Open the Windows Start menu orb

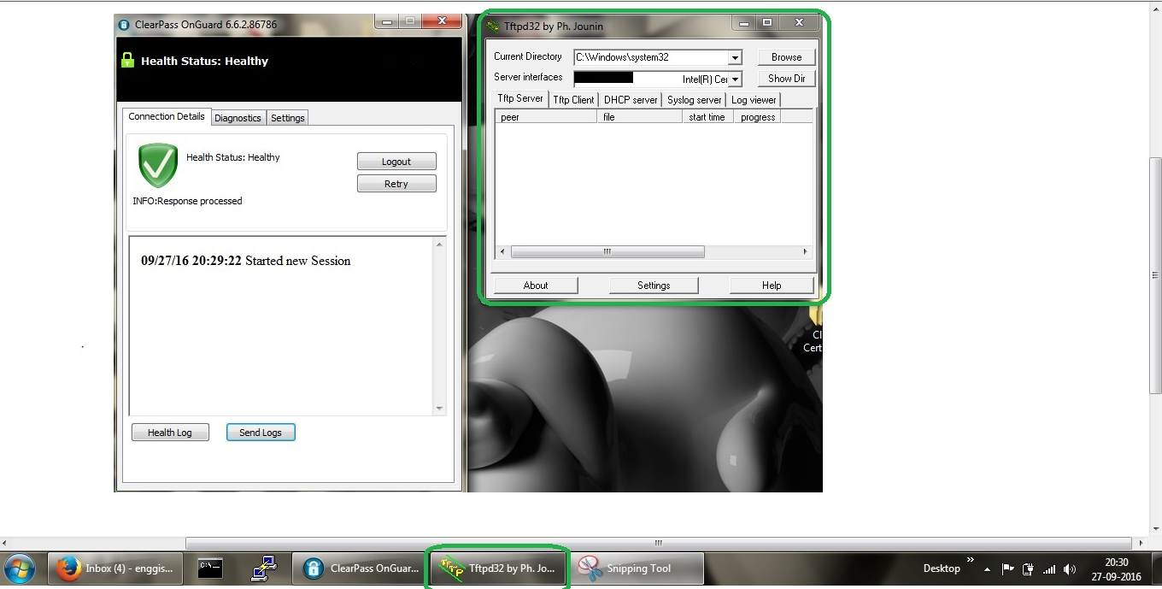20,568
